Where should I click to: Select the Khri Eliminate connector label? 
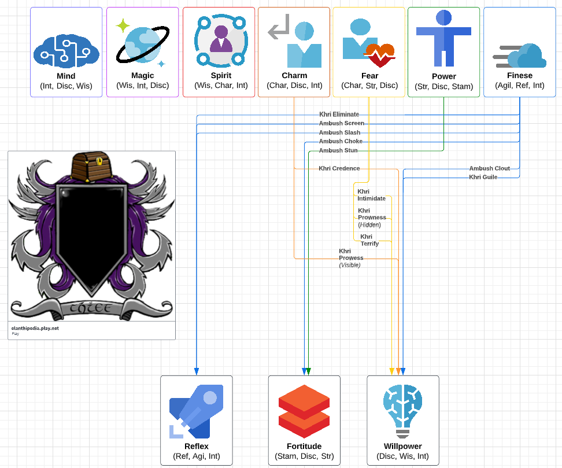[x=339, y=115]
